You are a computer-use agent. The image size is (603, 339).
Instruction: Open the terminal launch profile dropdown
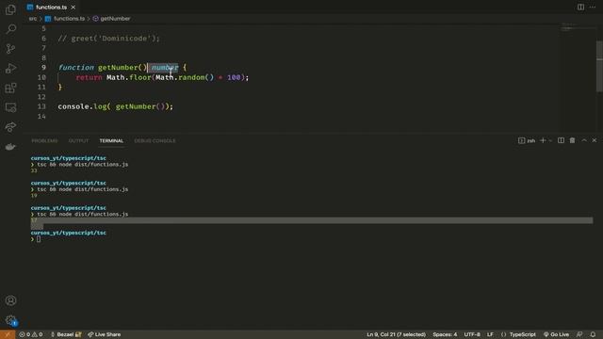point(550,140)
